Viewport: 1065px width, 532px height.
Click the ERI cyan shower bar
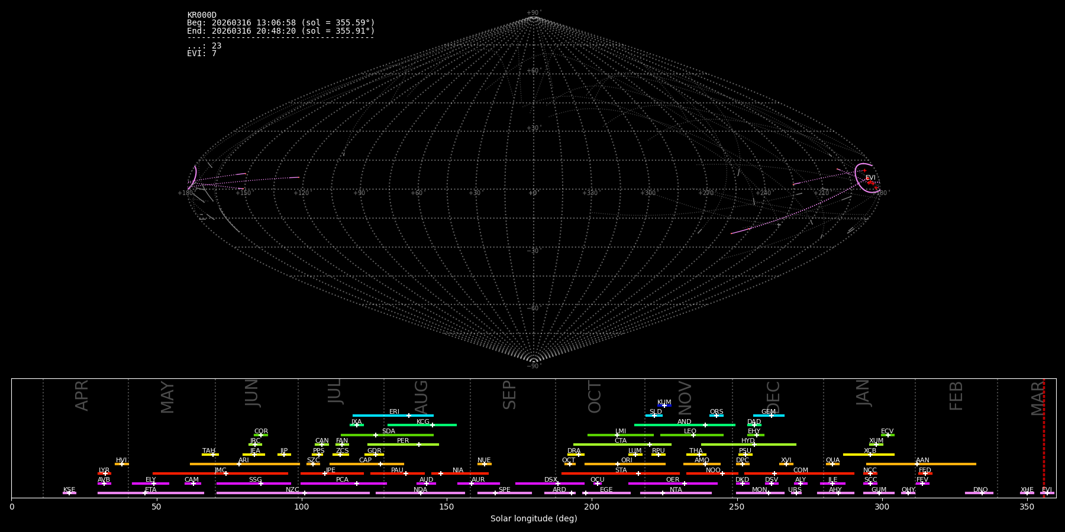(x=393, y=416)
